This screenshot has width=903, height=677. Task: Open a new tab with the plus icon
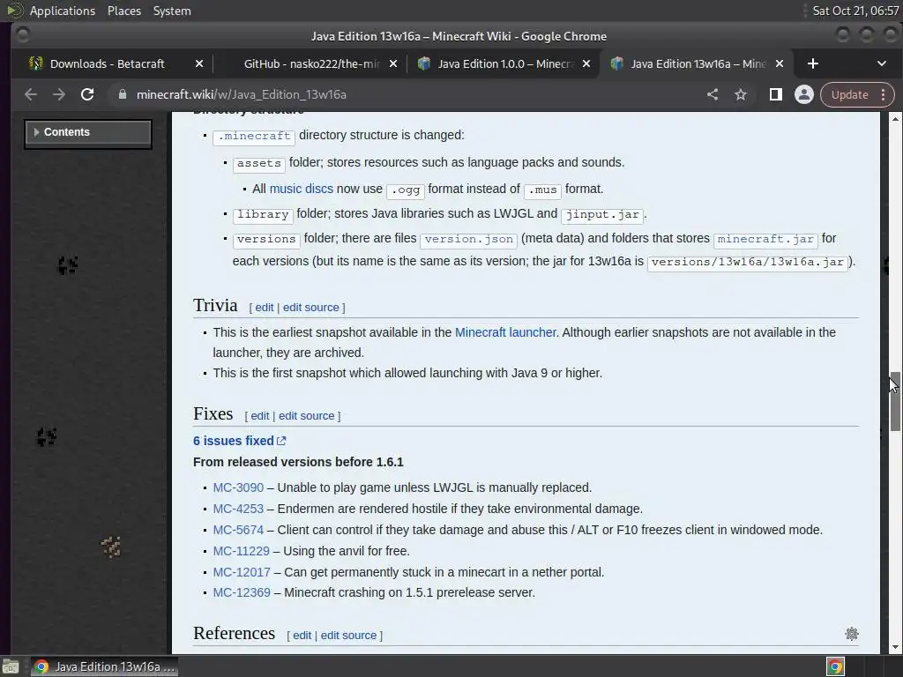point(812,63)
